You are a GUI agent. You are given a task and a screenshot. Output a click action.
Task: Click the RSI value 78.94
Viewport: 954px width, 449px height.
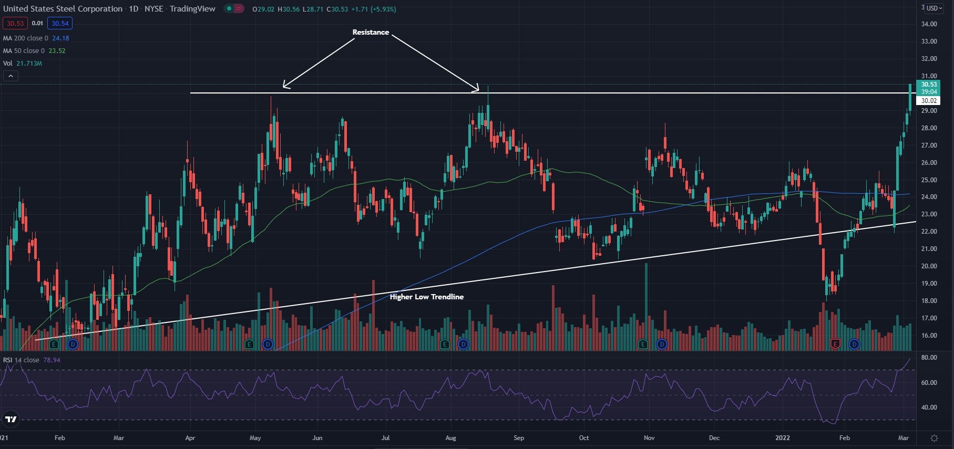pos(52,360)
